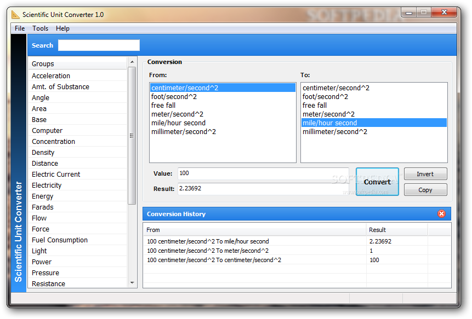The image size is (472, 319).
Task: Close the Scientific Unit Converter window
Action: (x=444, y=12)
